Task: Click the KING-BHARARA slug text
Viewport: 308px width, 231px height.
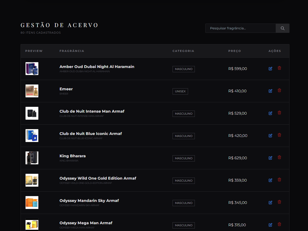Action: pos(69,161)
